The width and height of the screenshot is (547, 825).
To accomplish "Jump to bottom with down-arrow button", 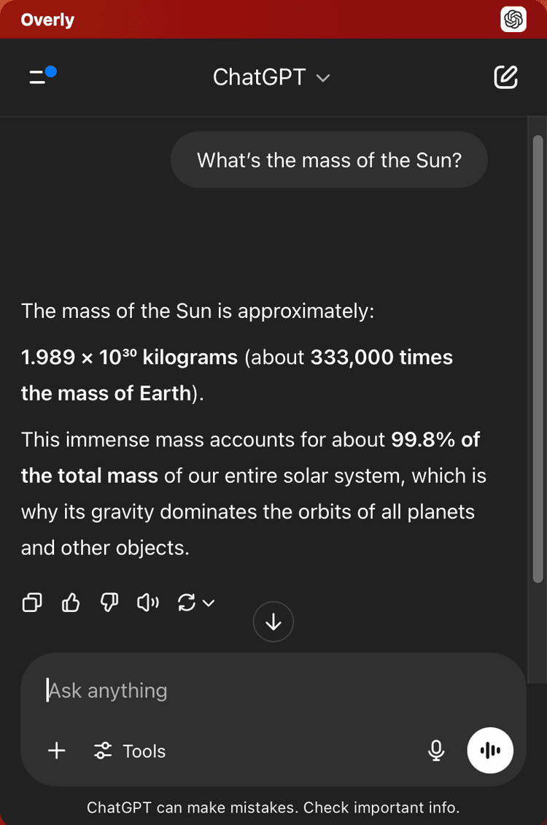I will (x=273, y=622).
